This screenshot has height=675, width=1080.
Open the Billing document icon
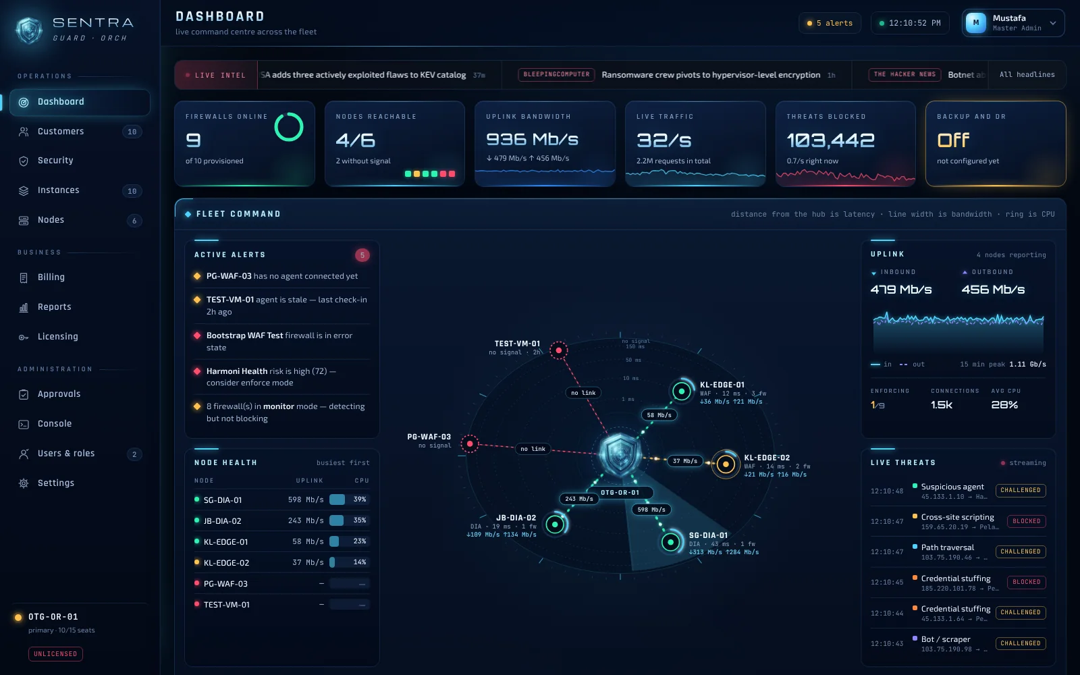[24, 277]
